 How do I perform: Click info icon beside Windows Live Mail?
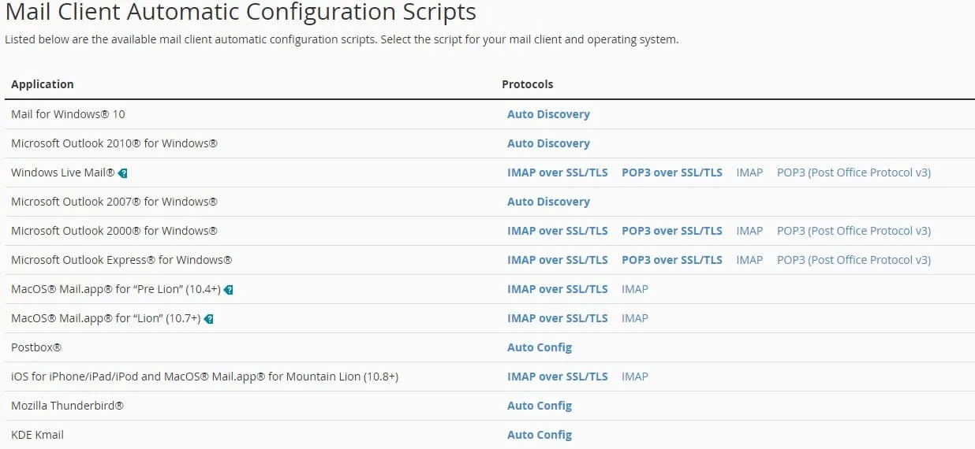[123, 173]
